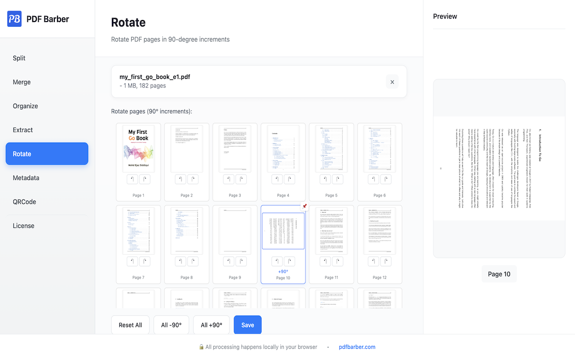
Task: Save the rotated PDF
Action: tap(248, 325)
